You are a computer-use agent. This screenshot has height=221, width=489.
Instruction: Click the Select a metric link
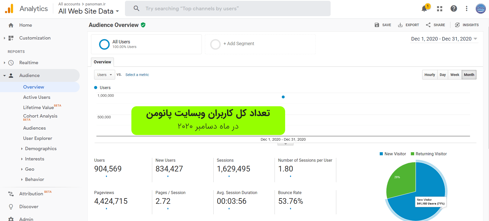pos(137,75)
